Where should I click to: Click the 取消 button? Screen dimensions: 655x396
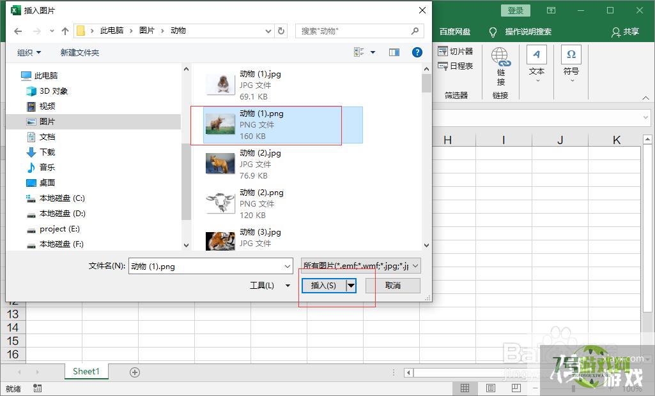pyautogui.click(x=392, y=286)
